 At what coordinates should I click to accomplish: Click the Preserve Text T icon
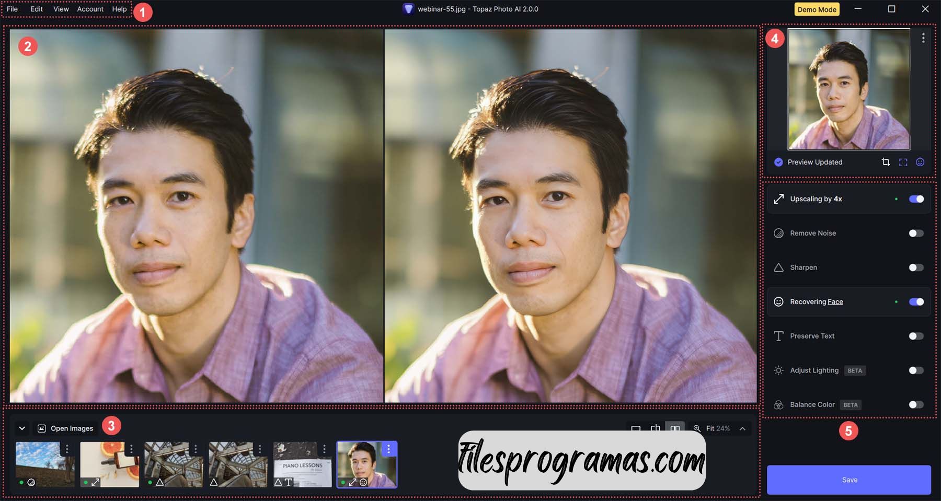coord(778,336)
